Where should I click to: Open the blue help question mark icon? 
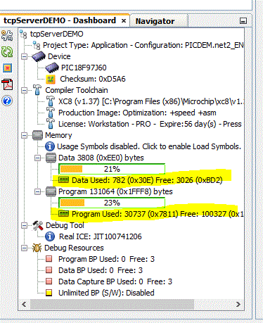[7, 101]
